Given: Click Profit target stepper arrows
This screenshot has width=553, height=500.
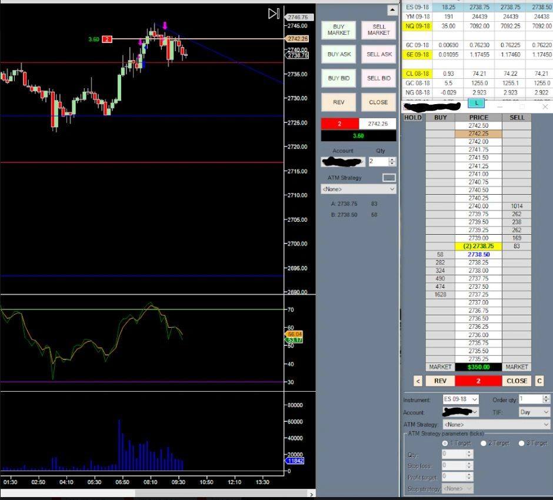Looking at the screenshot, I should pos(469,476).
